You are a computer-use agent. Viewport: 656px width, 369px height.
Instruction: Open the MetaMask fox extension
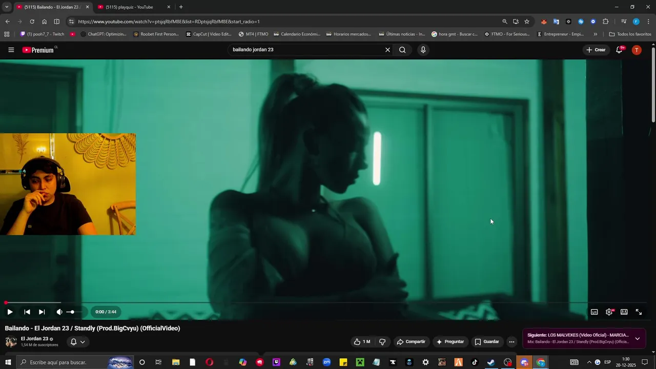(x=544, y=22)
